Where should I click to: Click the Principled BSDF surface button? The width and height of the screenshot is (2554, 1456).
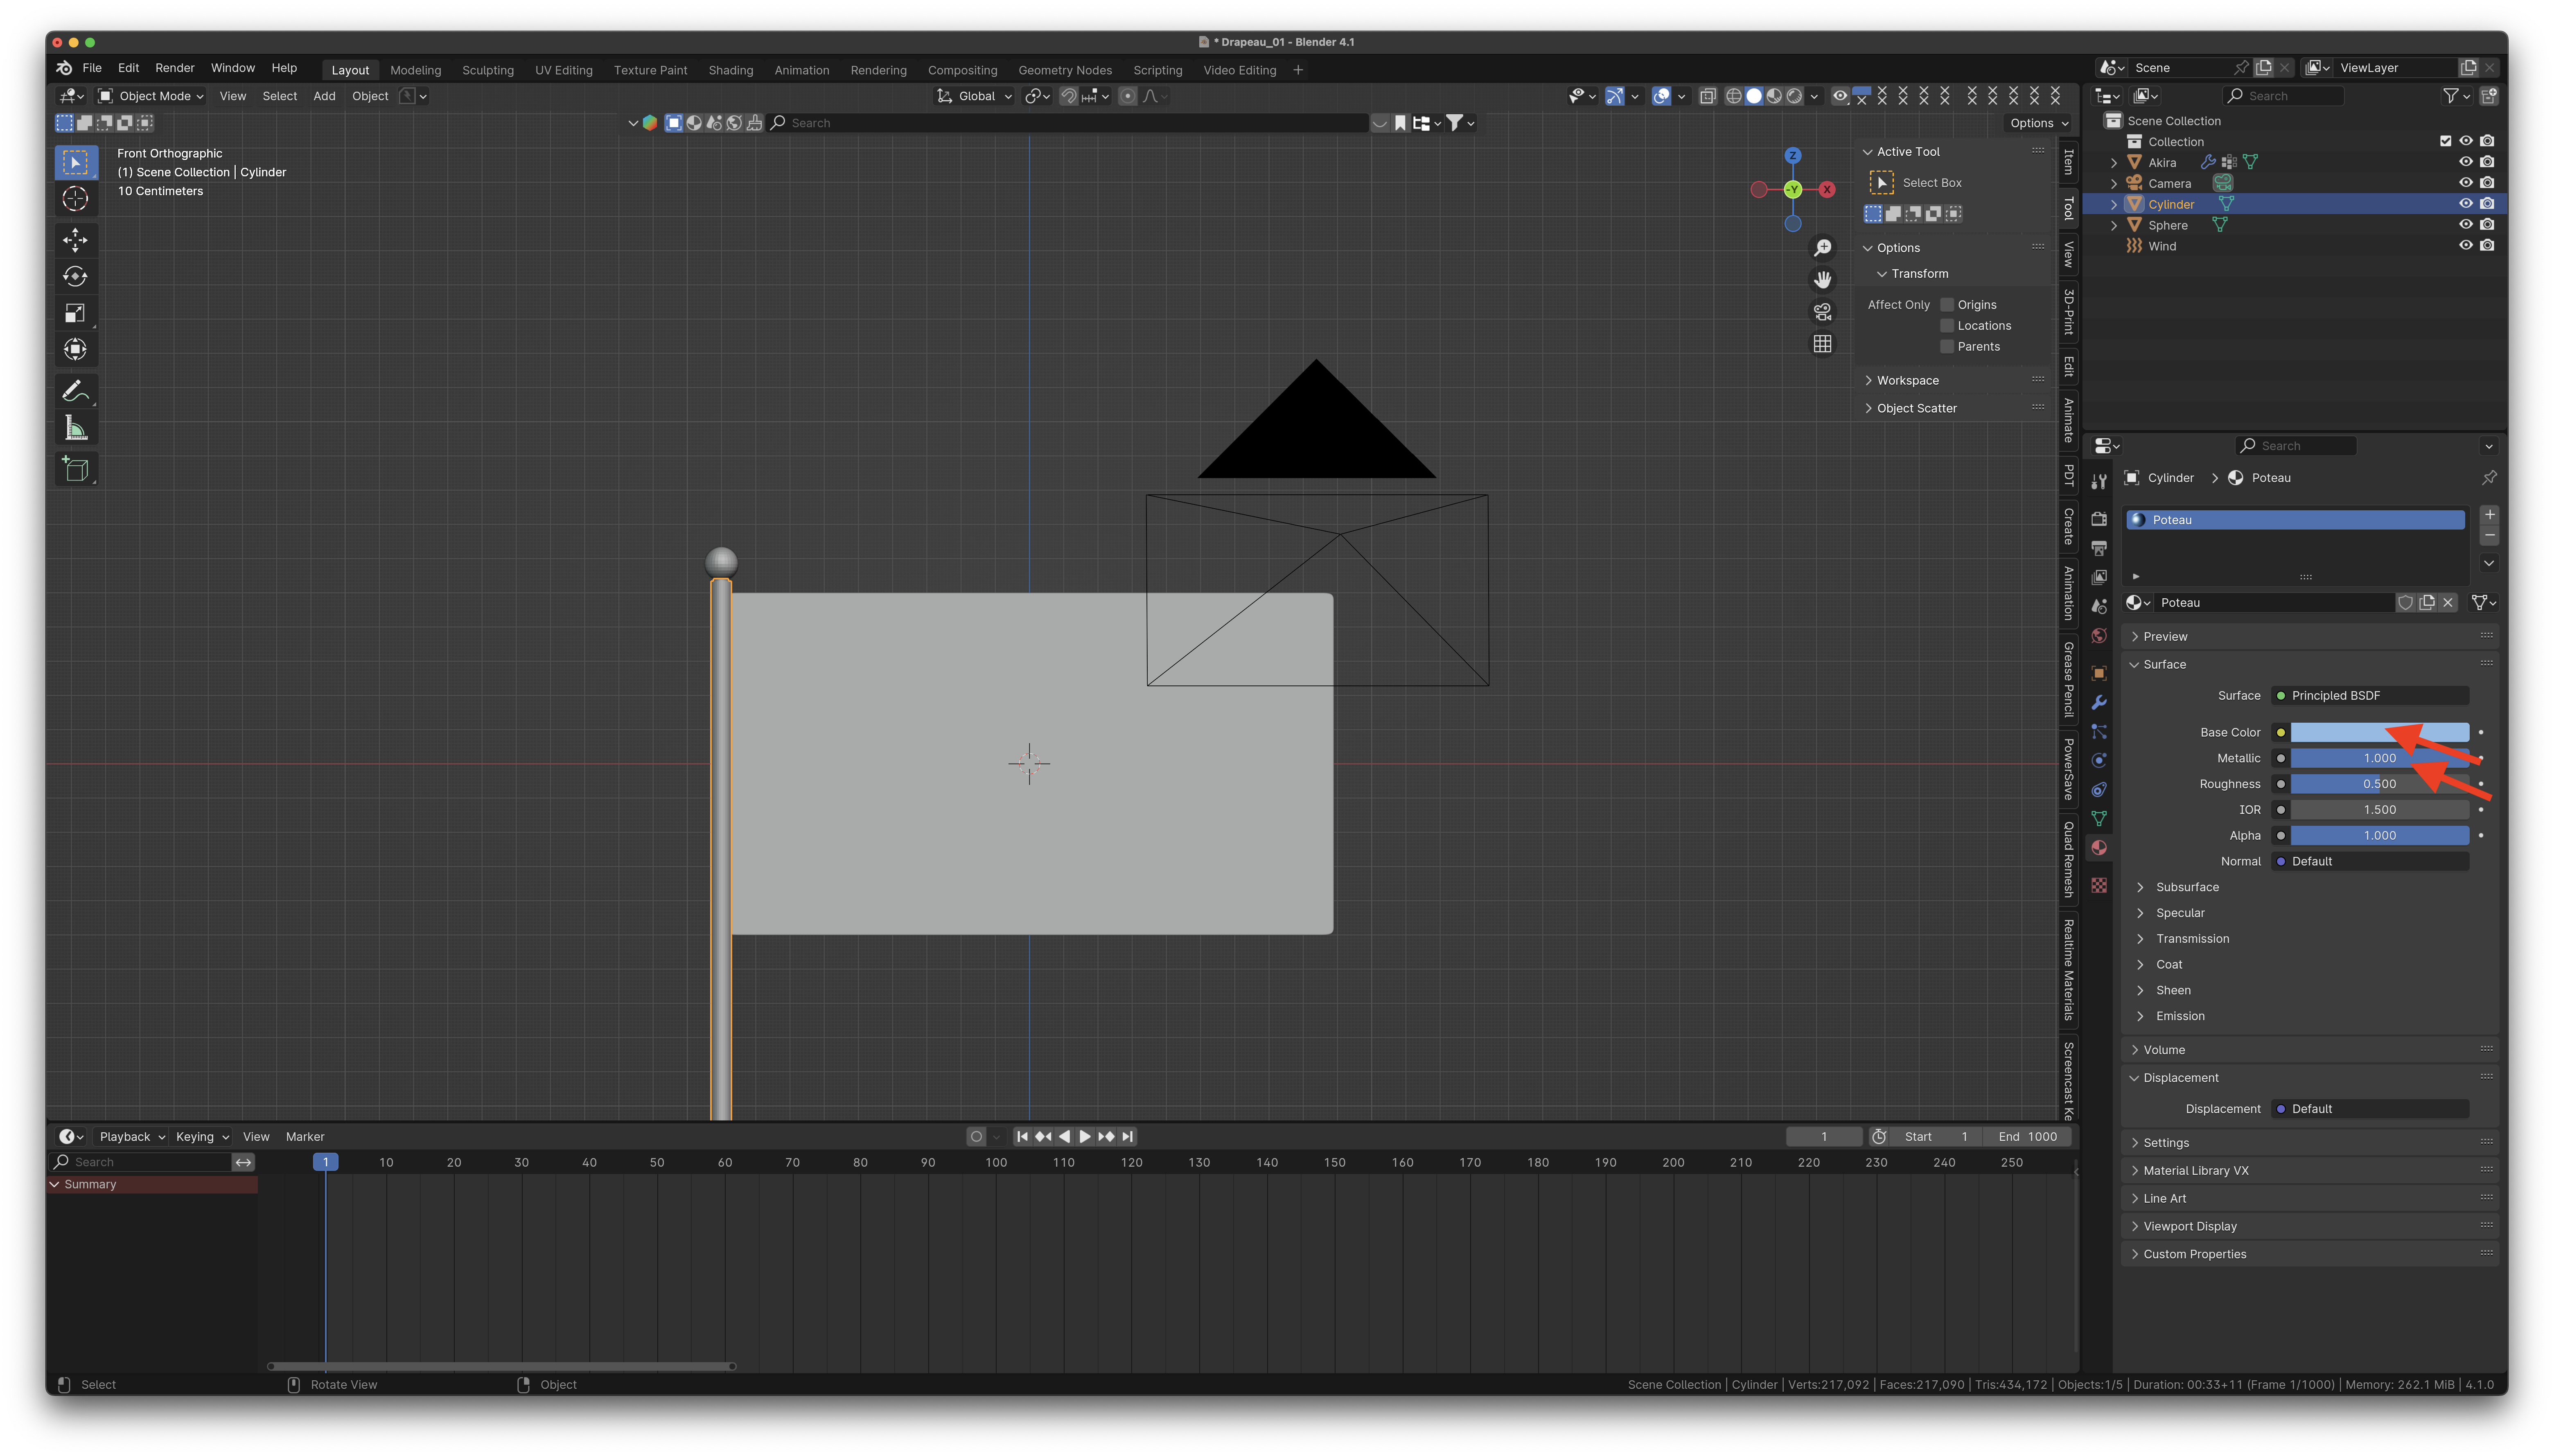pos(2370,696)
